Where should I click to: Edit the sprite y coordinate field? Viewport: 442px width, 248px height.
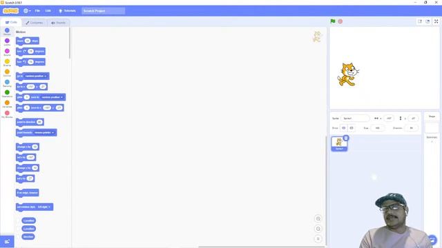tap(413, 118)
